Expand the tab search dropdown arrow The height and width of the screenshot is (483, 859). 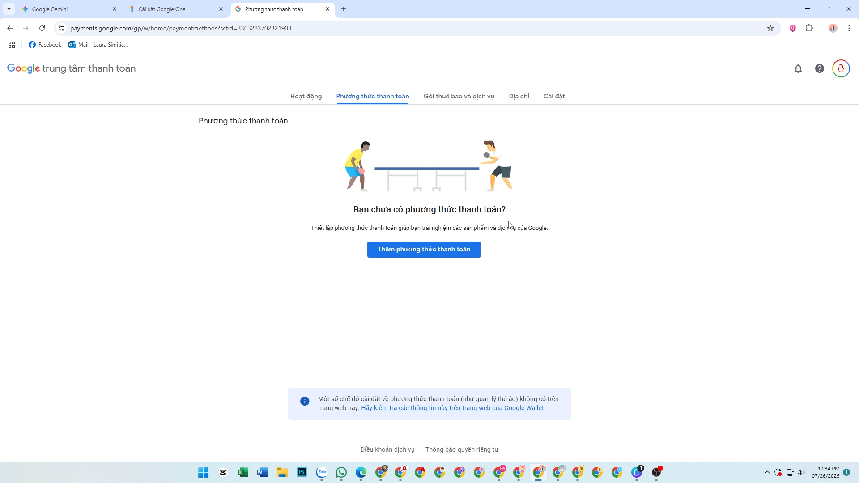pos(9,9)
